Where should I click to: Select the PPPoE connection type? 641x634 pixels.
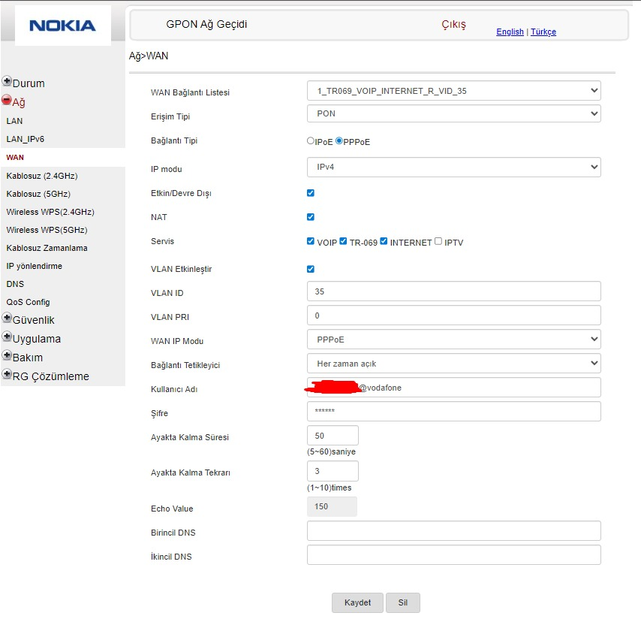(x=339, y=140)
